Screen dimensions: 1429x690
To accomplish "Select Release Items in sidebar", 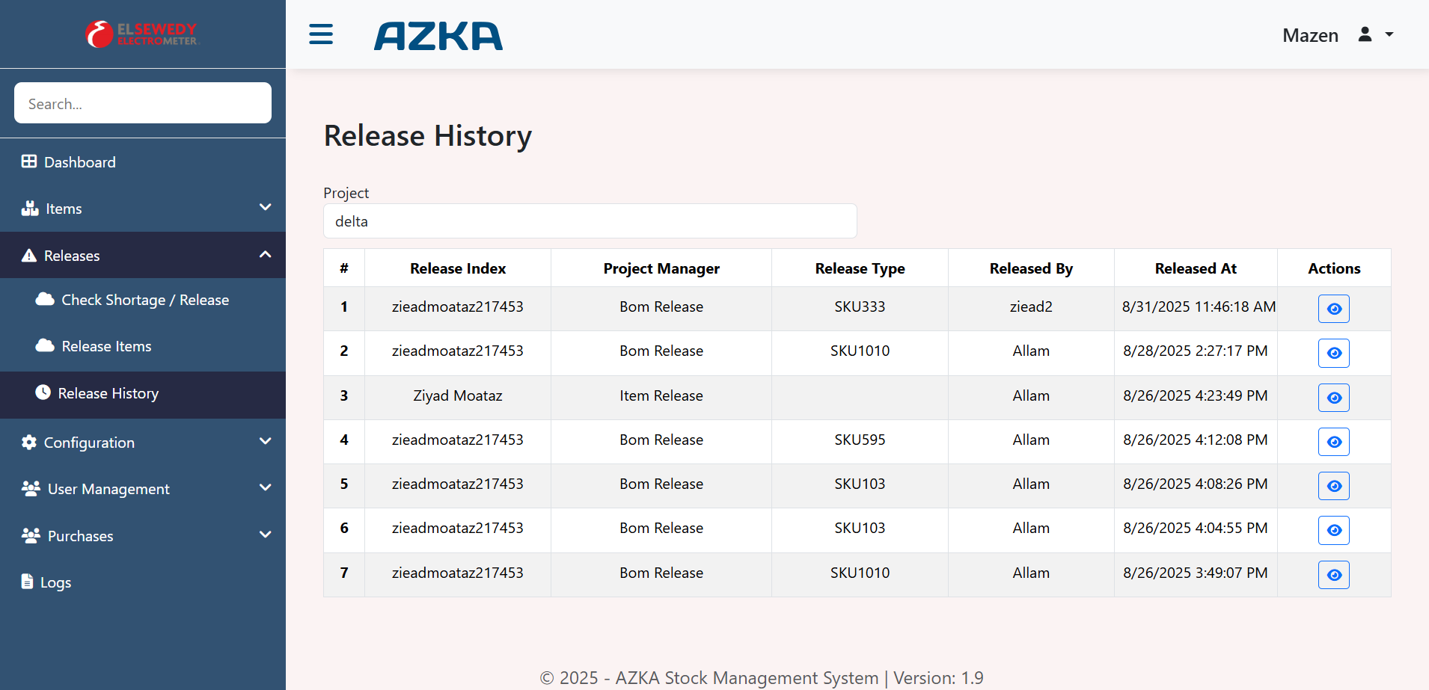I will pyautogui.click(x=106, y=346).
